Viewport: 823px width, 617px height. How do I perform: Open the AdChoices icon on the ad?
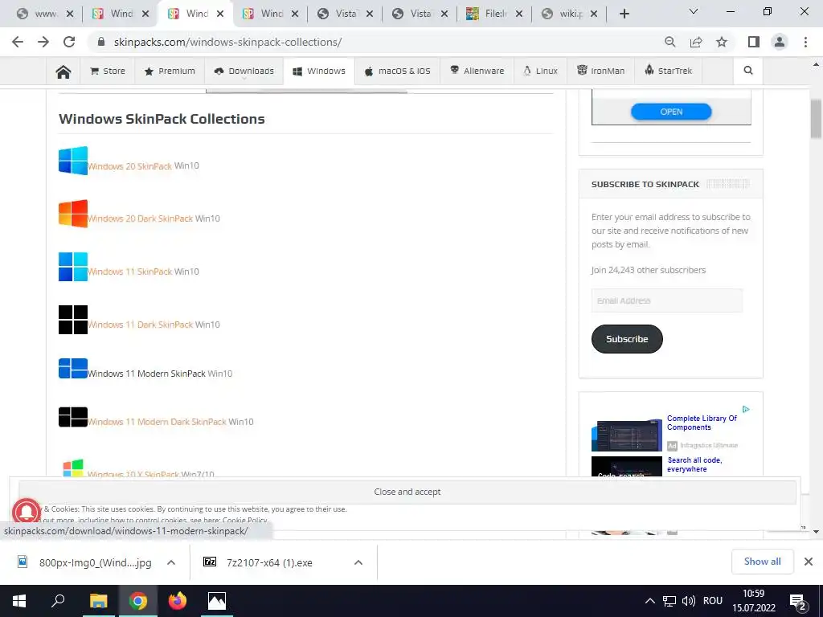[x=746, y=409]
